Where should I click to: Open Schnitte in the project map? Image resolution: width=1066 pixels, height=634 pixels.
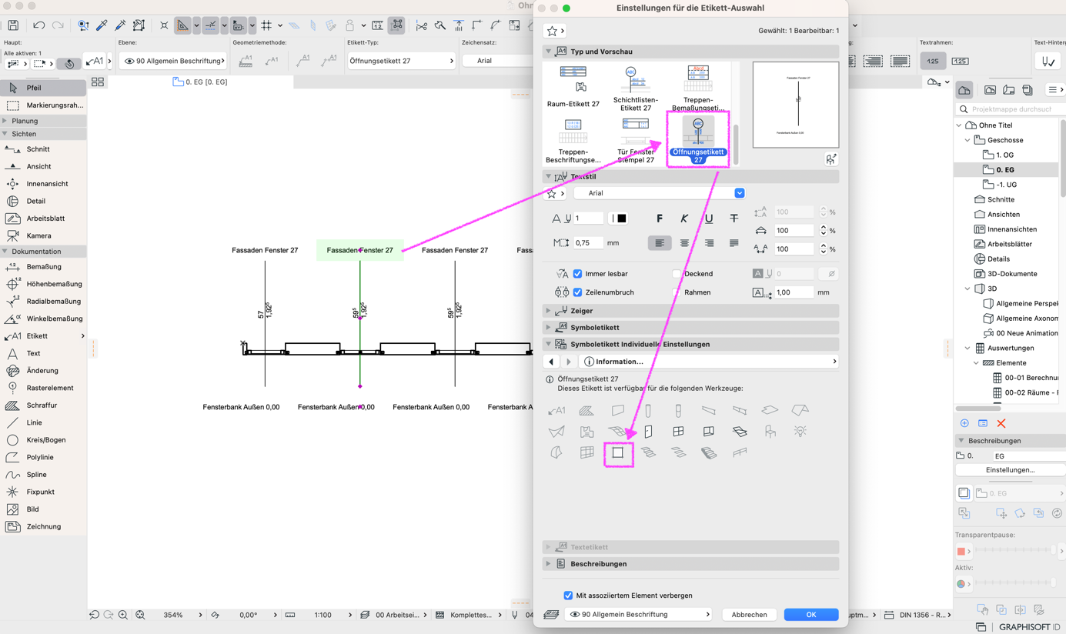pyautogui.click(x=1001, y=199)
